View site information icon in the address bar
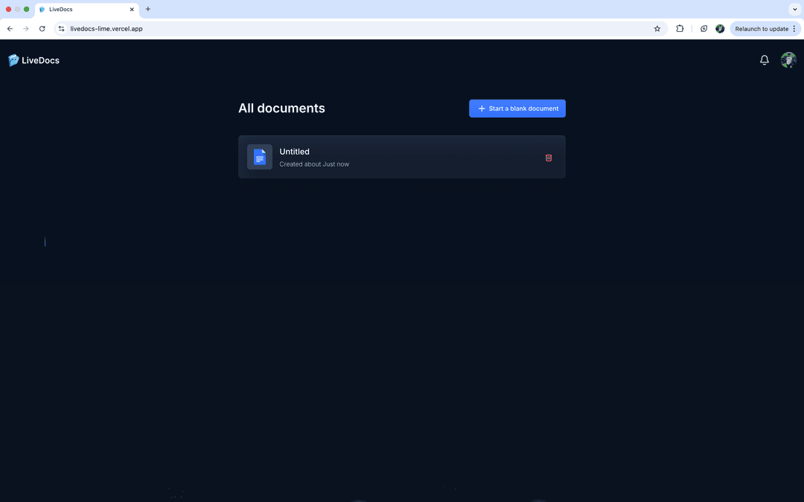This screenshot has width=804, height=502. (60, 28)
